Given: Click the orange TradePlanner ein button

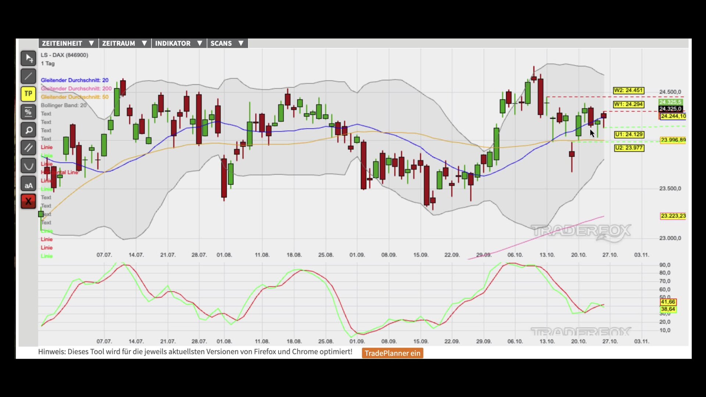Looking at the screenshot, I should coord(392,353).
